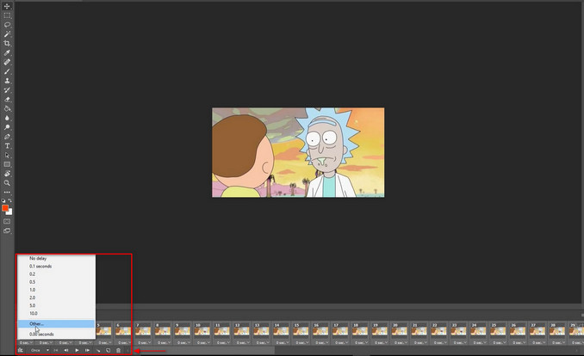
Task: Play the frame animation
Action: click(77, 350)
